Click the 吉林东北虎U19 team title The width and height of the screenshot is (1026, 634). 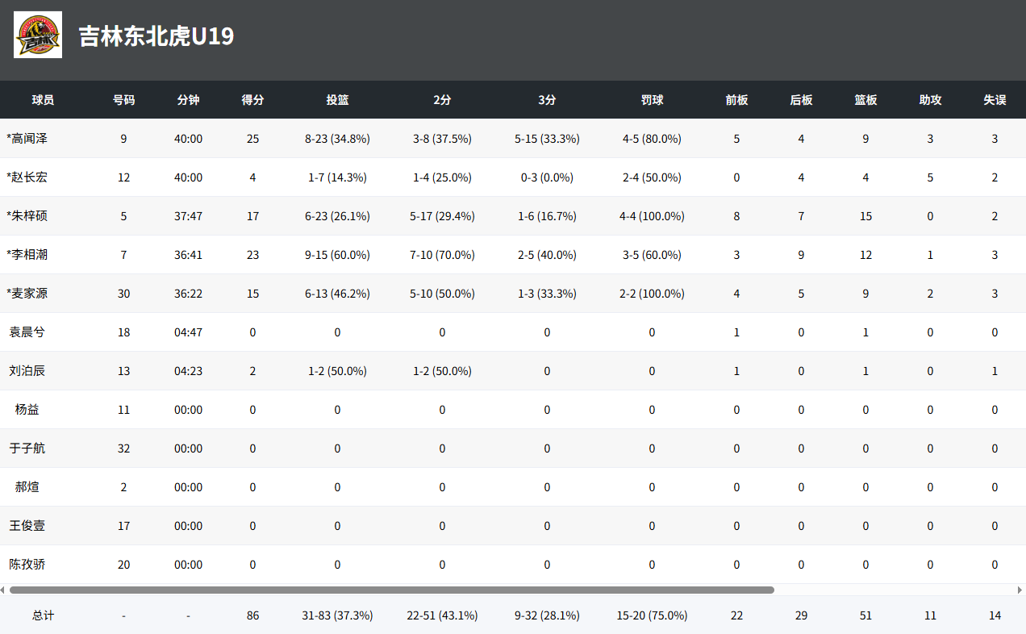coord(156,36)
